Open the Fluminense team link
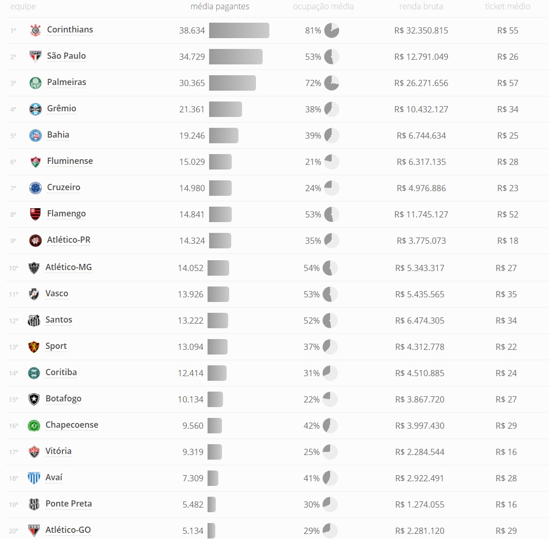This screenshot has height=539, width=549. pos(70,161)
